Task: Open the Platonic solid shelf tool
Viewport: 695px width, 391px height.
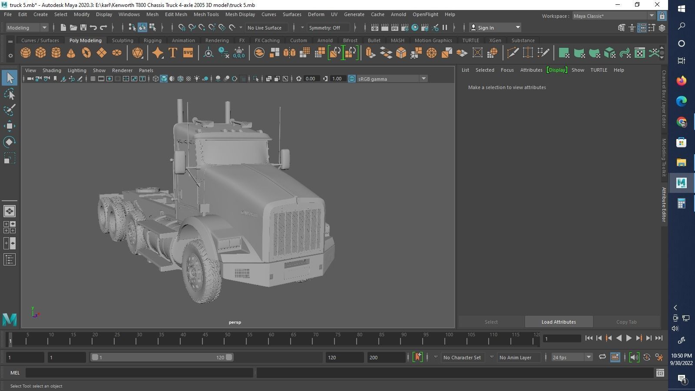Action: tap(137, 53)
